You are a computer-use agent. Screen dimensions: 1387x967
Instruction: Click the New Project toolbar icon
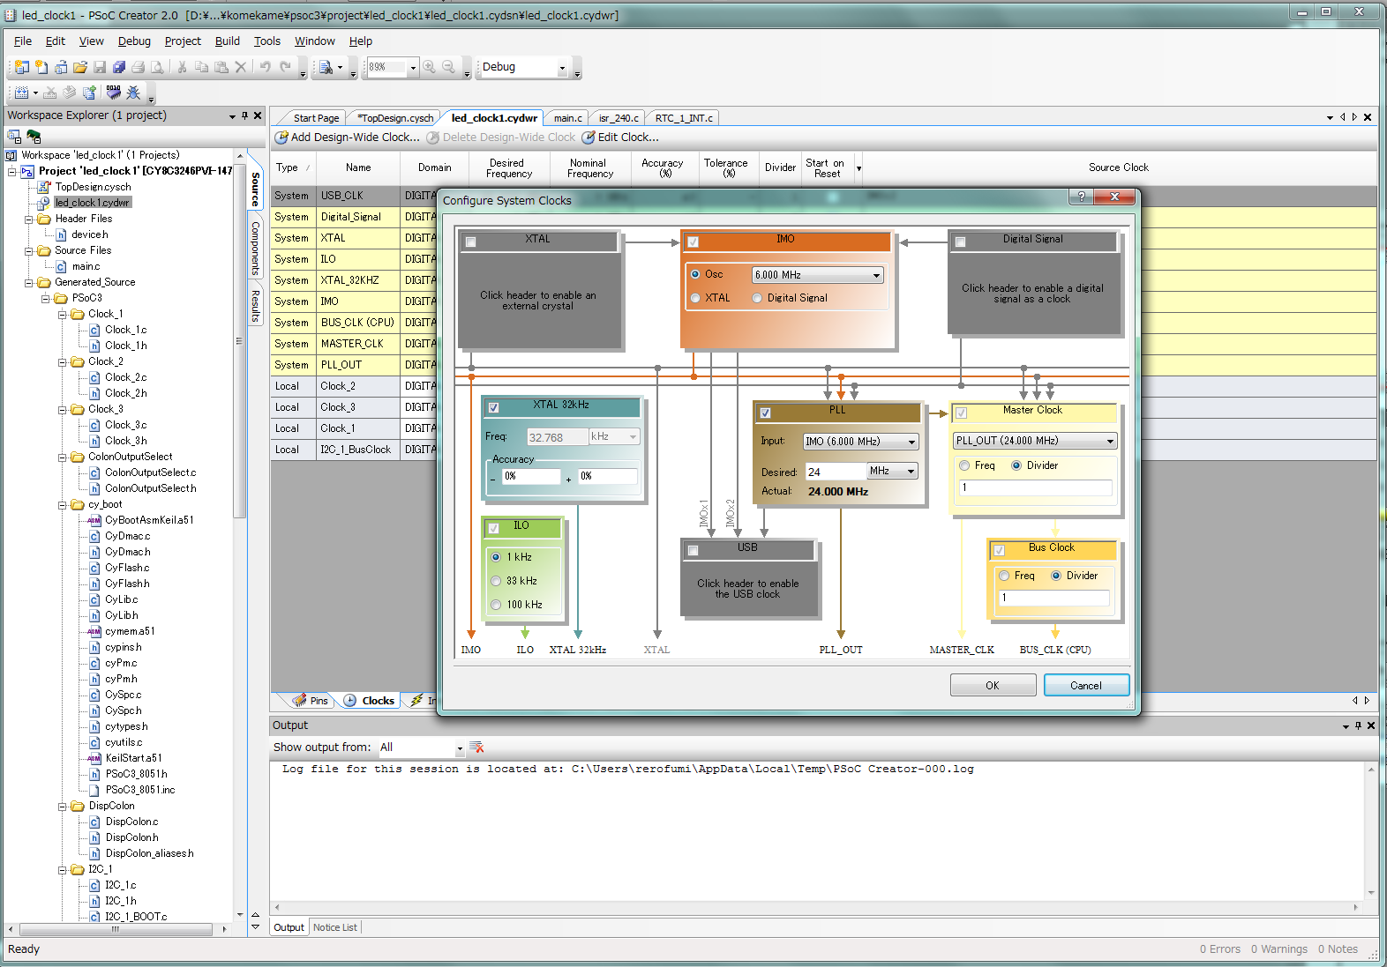click(22, 67)
